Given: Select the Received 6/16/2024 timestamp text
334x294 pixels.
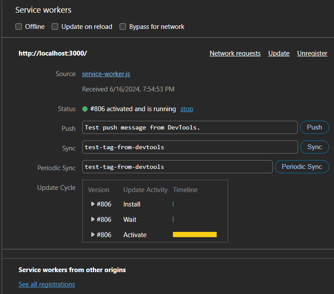Looking at the screenshot, I should [x=128, y=89].
